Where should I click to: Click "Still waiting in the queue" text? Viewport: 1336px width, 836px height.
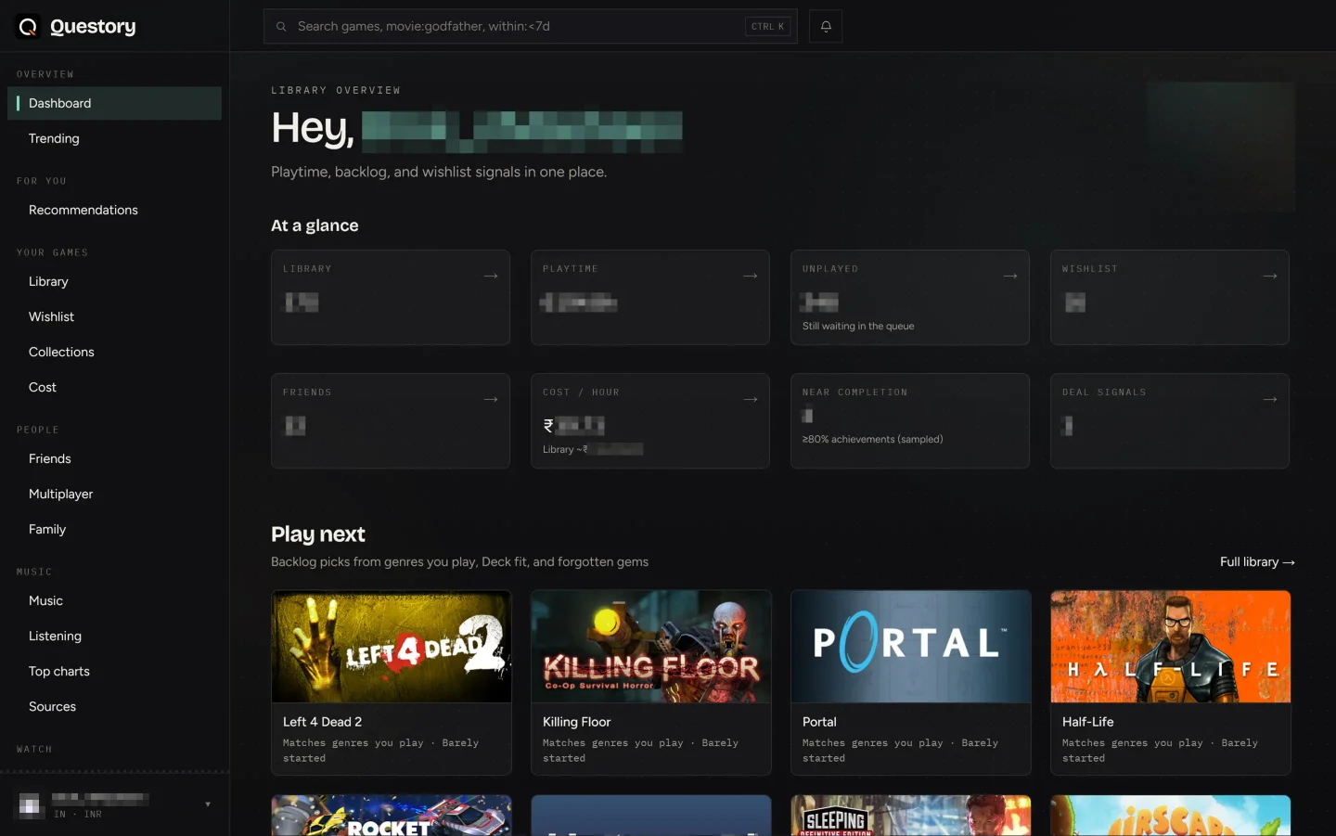coord(858,326)
